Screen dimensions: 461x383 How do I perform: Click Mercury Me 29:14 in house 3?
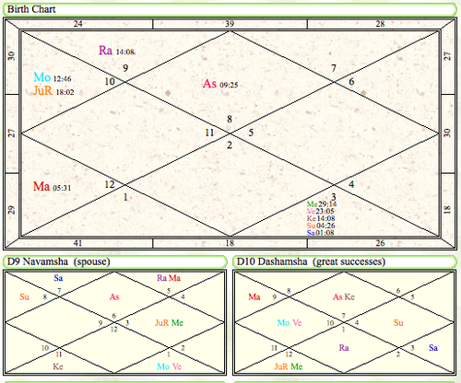tap(322, 204)
